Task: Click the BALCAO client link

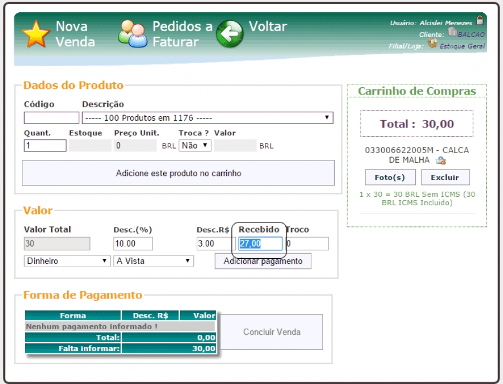Action: tap(471, 34)
